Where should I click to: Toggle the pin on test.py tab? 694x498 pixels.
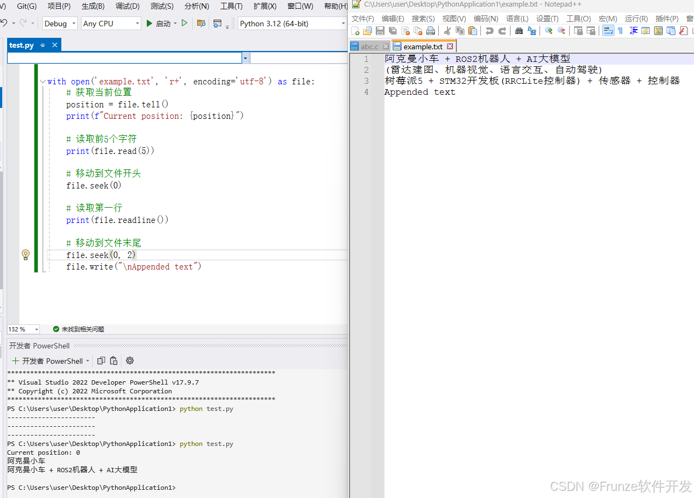pos(43,45)
